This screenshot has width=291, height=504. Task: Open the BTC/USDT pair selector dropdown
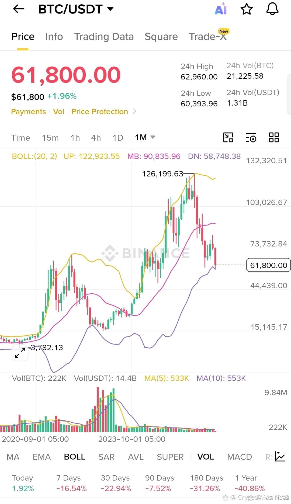point(76,9)
